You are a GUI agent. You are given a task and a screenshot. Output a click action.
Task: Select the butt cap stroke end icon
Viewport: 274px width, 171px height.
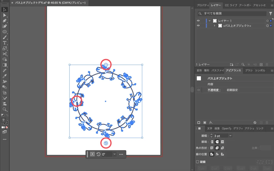(x=212, y=142)
